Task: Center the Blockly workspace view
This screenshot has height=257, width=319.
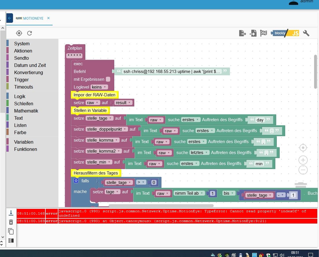Action: pos(303,148)
